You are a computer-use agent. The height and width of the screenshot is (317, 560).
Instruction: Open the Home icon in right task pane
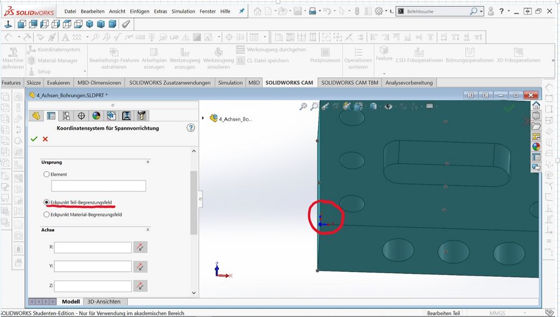pyautogui.click(x=536, y=106)
